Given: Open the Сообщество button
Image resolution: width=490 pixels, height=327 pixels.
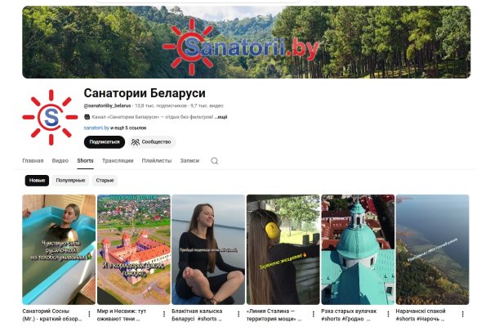Looking at the screenshot, I should click(x=152, y=142).
